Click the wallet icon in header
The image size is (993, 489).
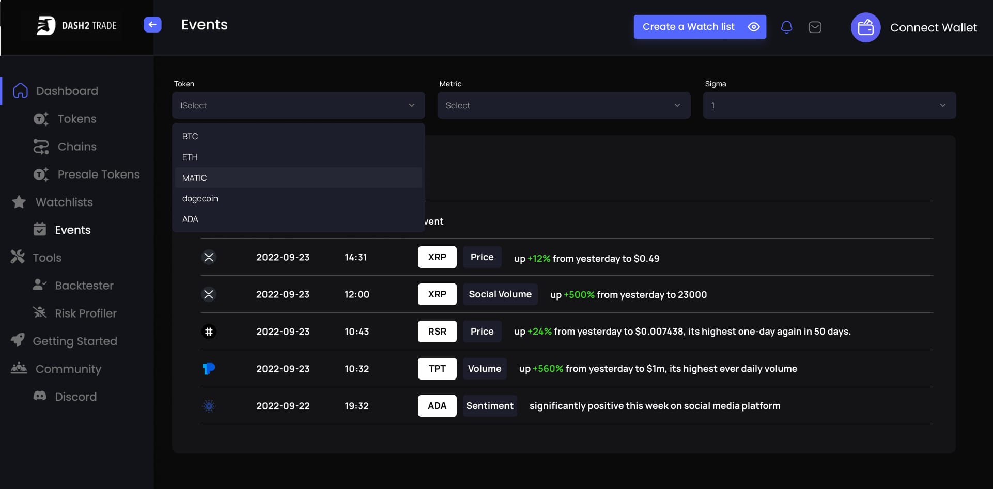point(865,27)
